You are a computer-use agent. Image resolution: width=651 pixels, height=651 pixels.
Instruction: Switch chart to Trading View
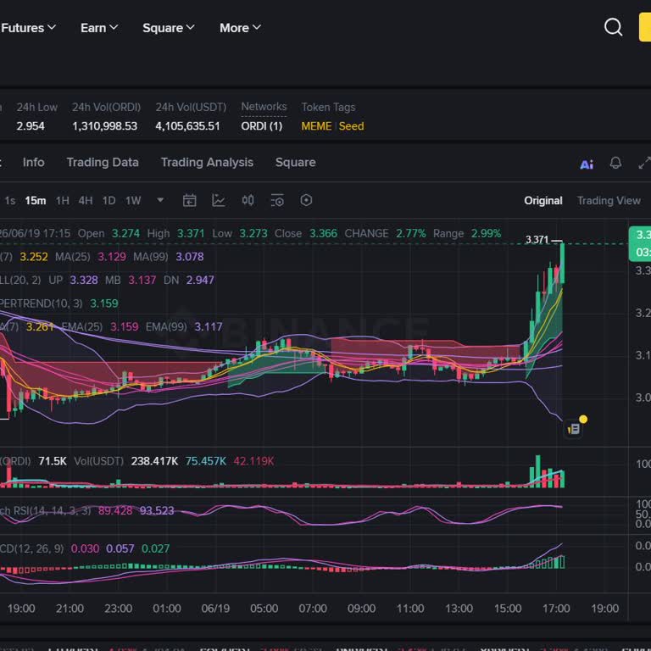[609, 201]
